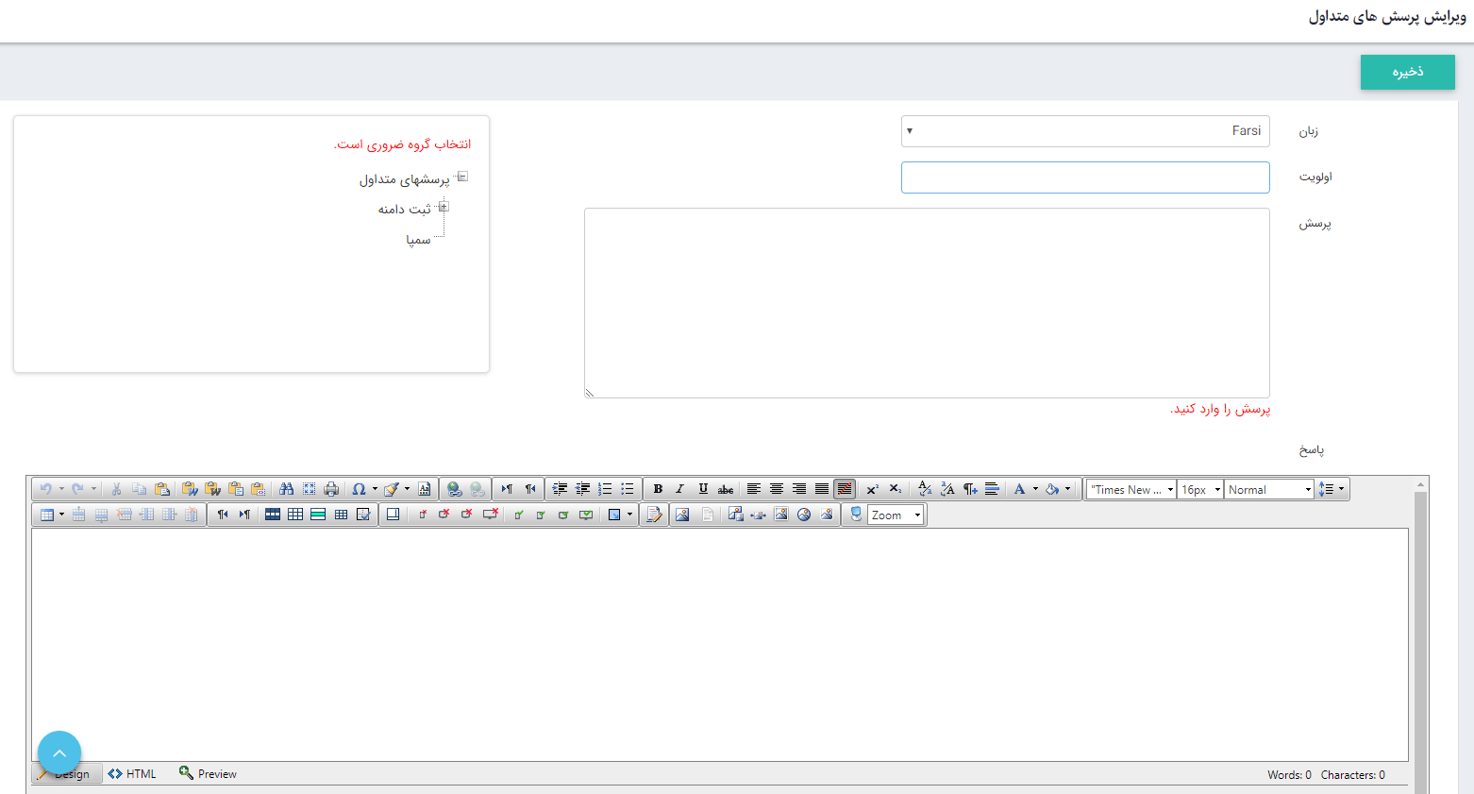Image resolution: width=1474 pixels, height=794 pixels.
Task: Click the Superscript icon
Action: pos(872,489)
